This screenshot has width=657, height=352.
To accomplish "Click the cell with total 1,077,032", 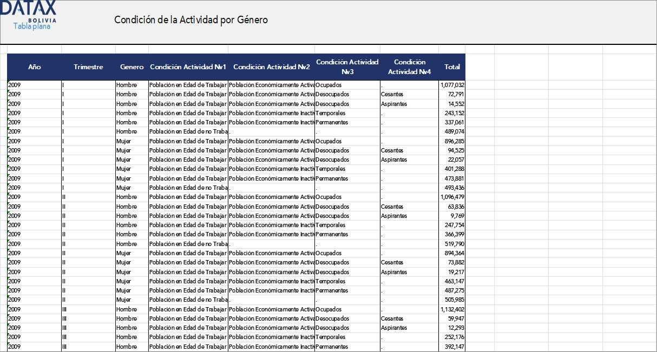I will pyautogui.click(x=452, y=85).
